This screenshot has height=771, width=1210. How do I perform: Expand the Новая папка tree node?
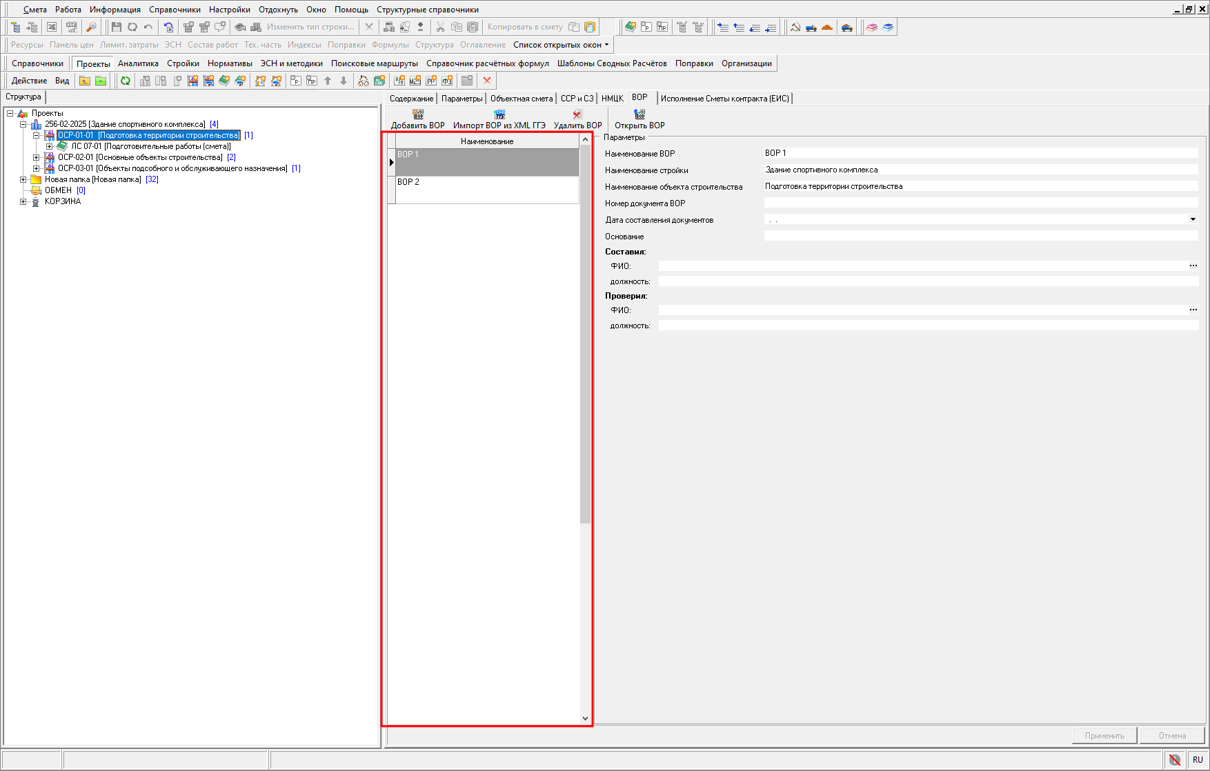tap(23, 179)
